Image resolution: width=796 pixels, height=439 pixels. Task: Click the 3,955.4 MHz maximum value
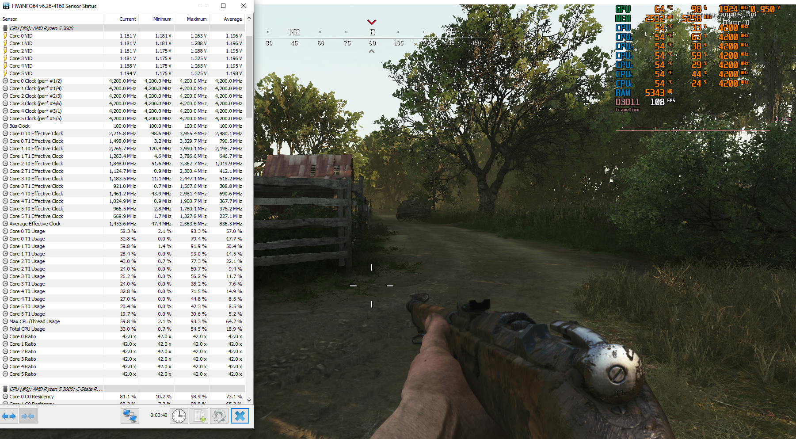[x=193, y=134]
